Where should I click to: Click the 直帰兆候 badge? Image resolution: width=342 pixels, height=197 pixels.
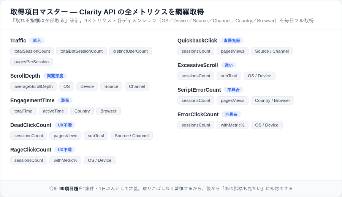click(232, 41)
